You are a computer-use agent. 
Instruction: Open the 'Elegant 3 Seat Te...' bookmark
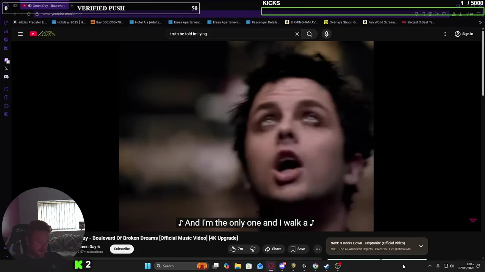point(418,22)
